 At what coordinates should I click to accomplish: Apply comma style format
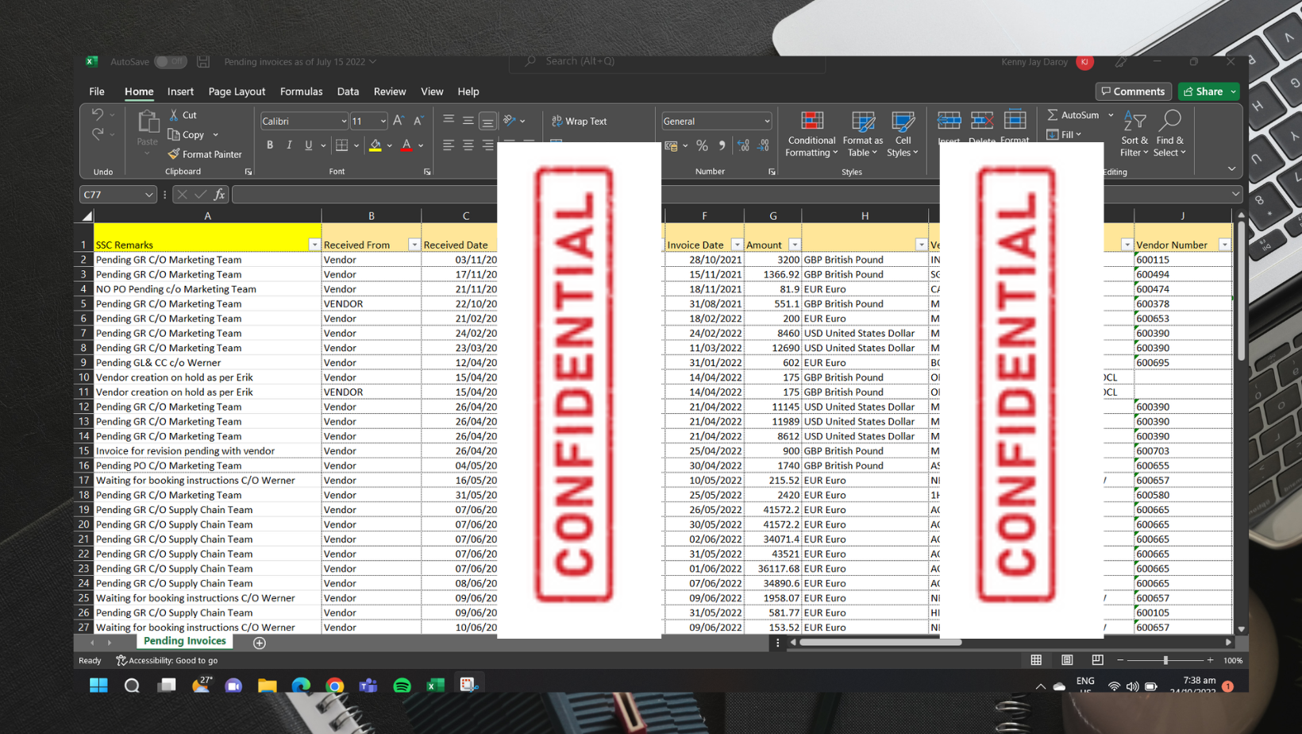[x=722, y=145]
